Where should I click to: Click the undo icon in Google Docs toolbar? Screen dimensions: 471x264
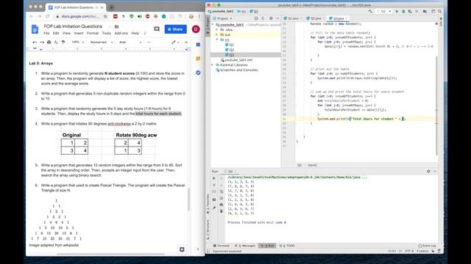click(35, 43)
